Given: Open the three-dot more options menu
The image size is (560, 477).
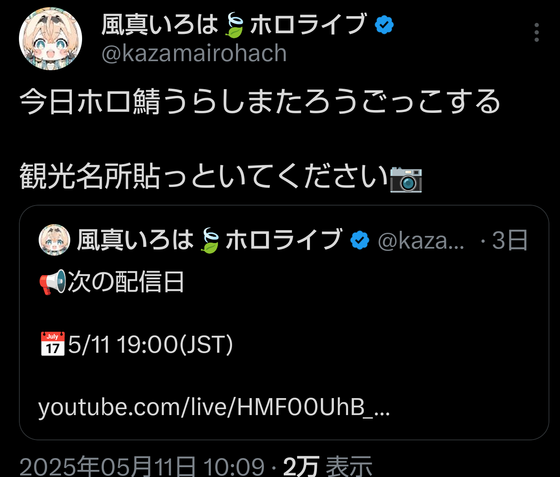Looking at the screenshot, I should 536,32.
